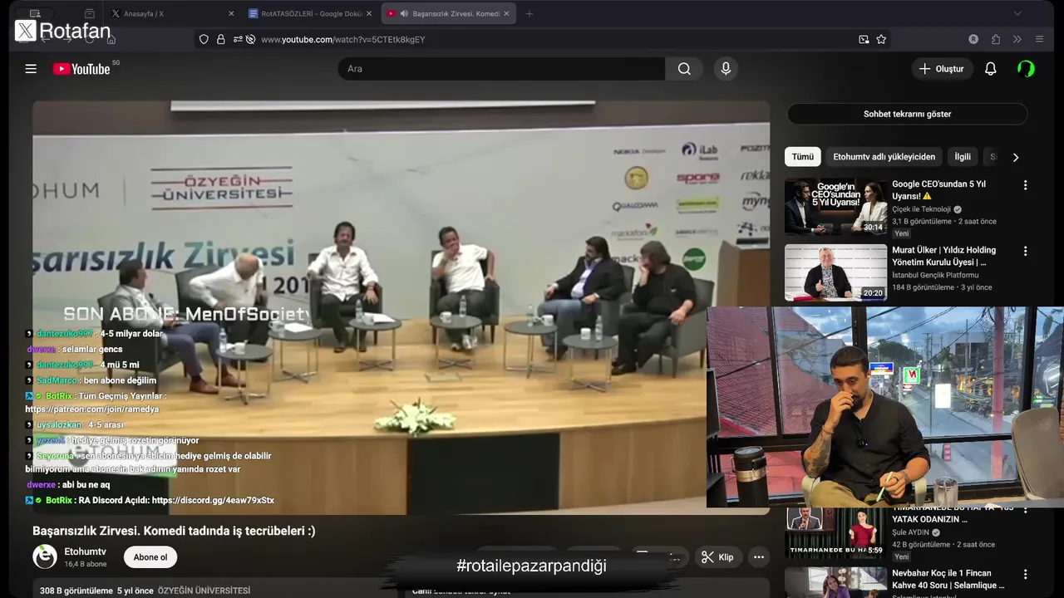Screen dimensions: 1064x598
Task: Switch to the Anasayfa / X tab
Action: 173,13
